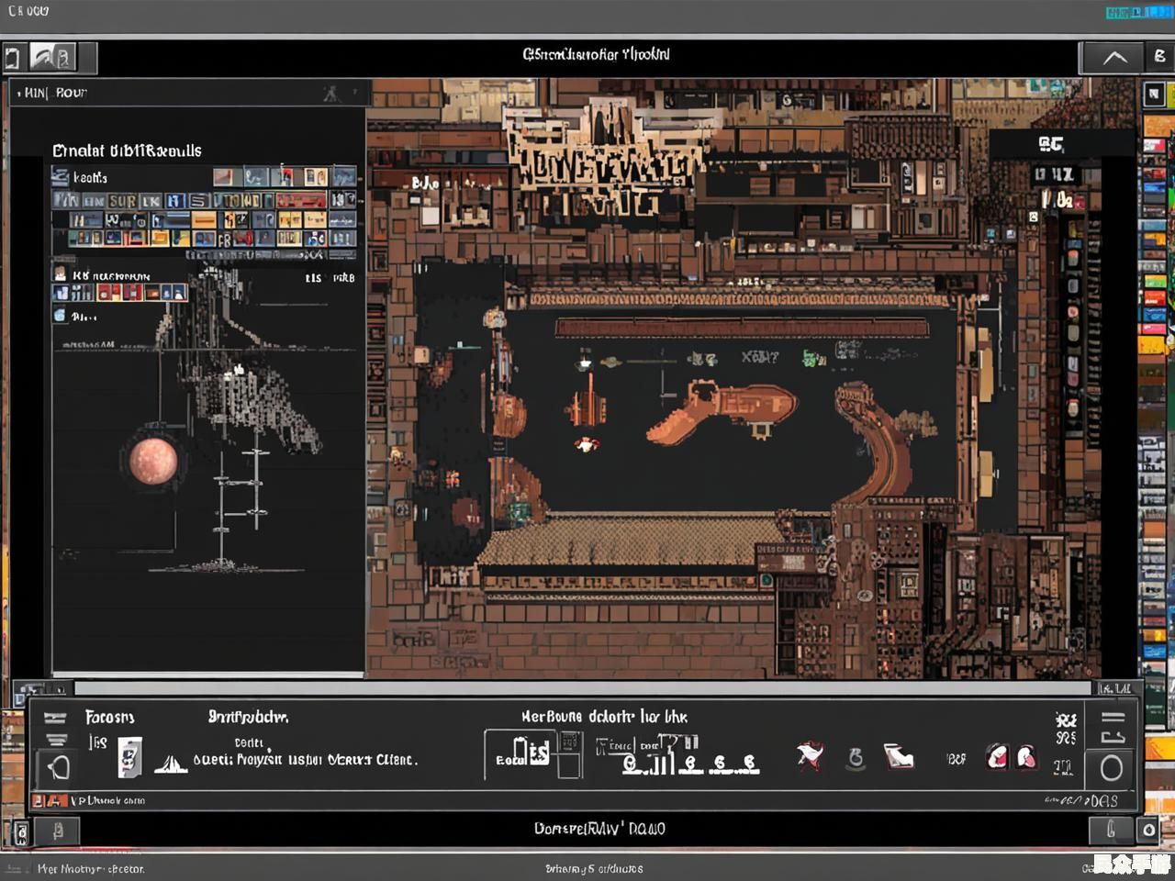
Task: Click the hamburger menu icon in bottom-right panel
Action: (1113, 718)
